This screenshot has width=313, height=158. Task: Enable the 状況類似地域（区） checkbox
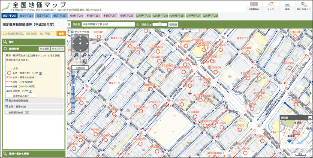(6, 112)
